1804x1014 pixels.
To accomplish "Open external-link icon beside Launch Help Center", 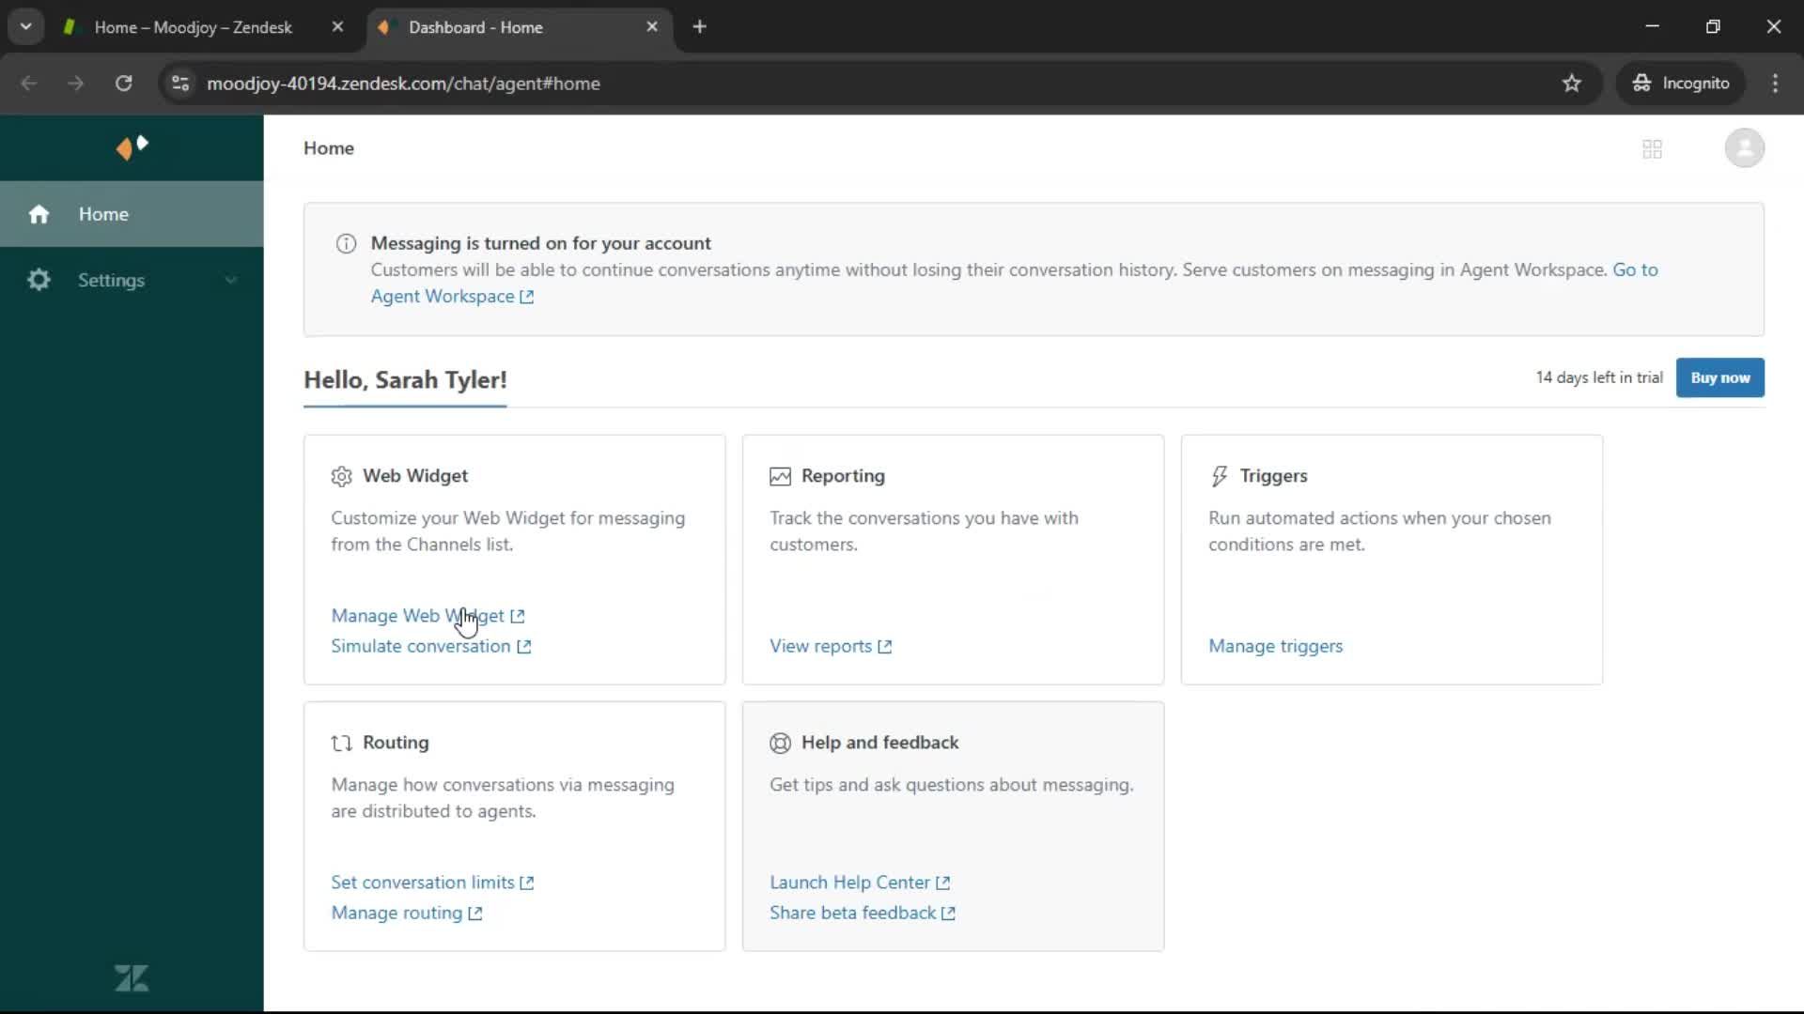I will (x=943, y=883).
